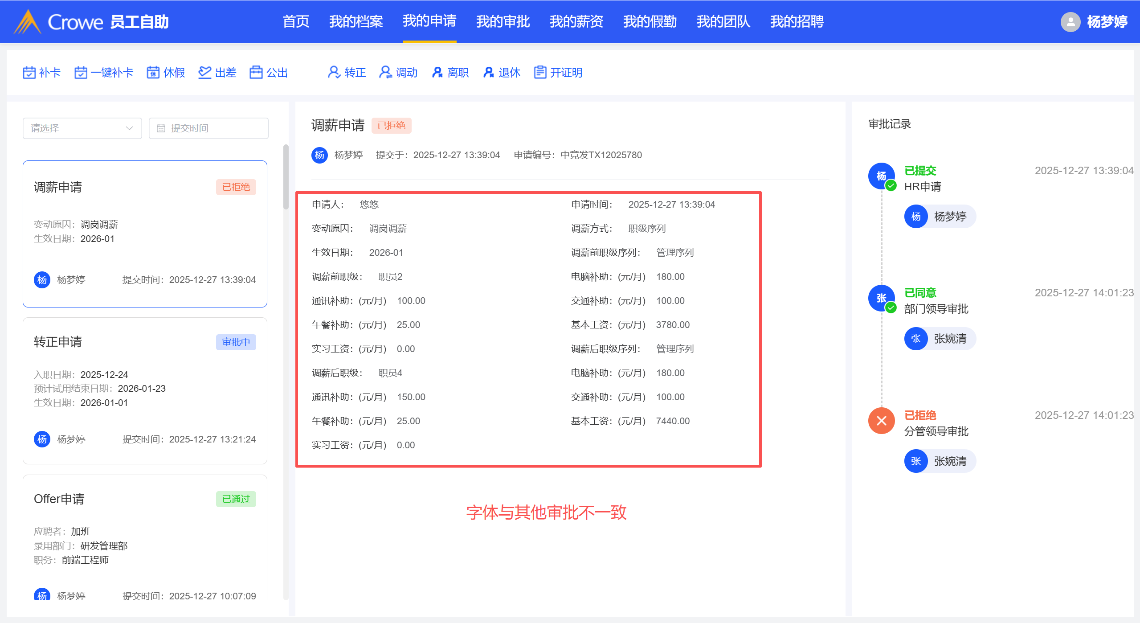Switch to 我的审批 tab
The image size is (1140, 623).
click(x=503, y=21)
